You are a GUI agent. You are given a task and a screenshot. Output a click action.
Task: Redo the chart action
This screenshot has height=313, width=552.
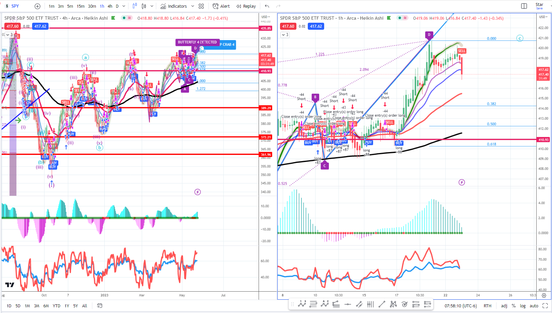click(278, 6)
